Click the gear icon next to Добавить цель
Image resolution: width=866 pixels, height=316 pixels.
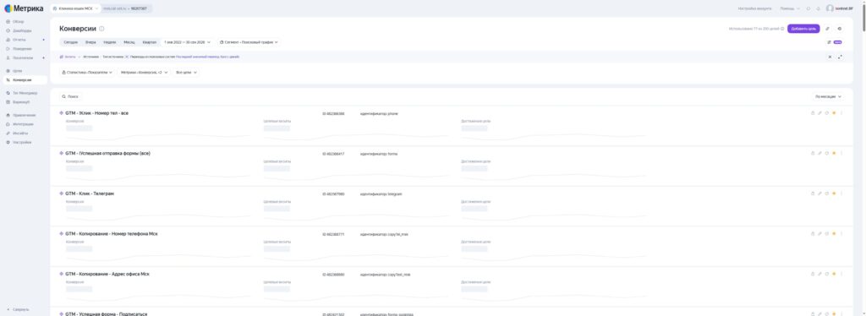[x=840, y=29]
